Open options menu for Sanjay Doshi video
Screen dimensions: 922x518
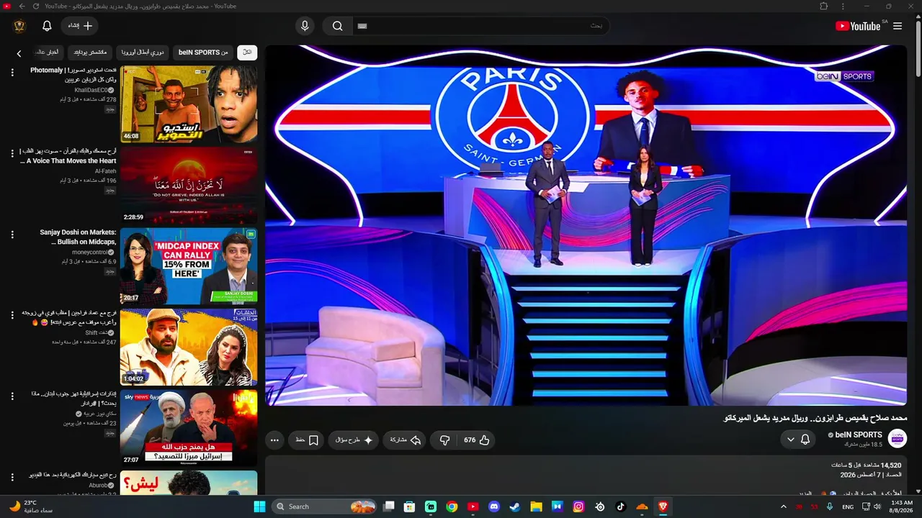[x=12, y=235]
